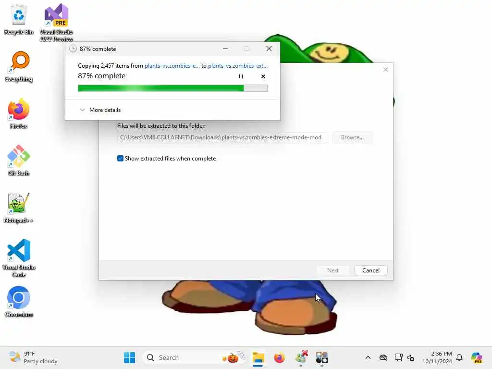This screenshot has width=492, height=369.
Task: Open Visual Studio 2022 Preview shortcut
Action: pos(56,23)
